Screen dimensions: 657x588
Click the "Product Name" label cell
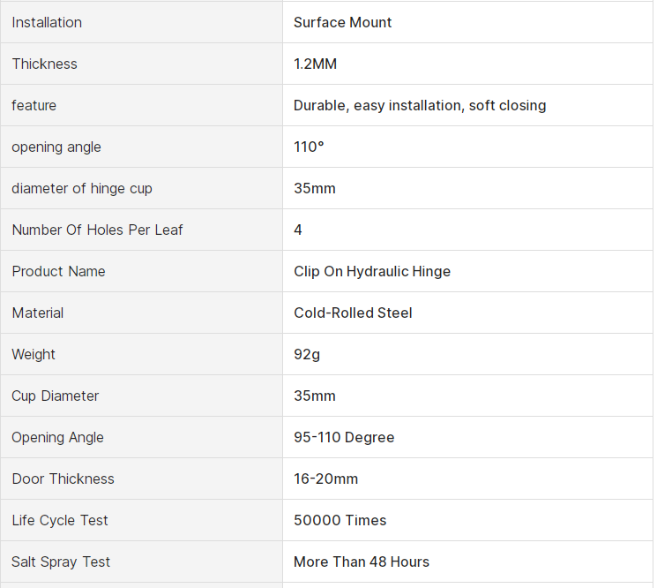tap(58, 271)
